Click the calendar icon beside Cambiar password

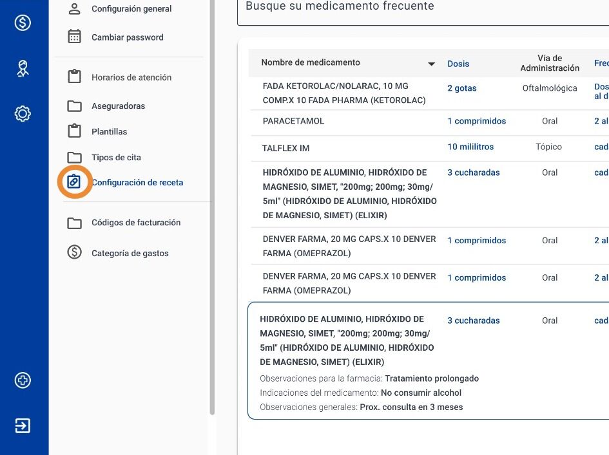click(74, 37)
